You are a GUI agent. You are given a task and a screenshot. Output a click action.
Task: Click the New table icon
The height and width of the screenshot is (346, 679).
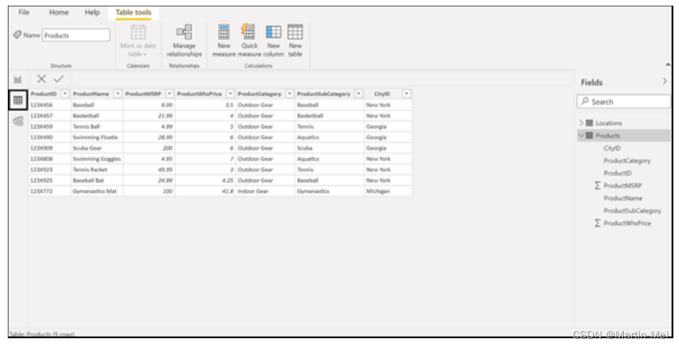pyautogui.click(x=295, y=32)
